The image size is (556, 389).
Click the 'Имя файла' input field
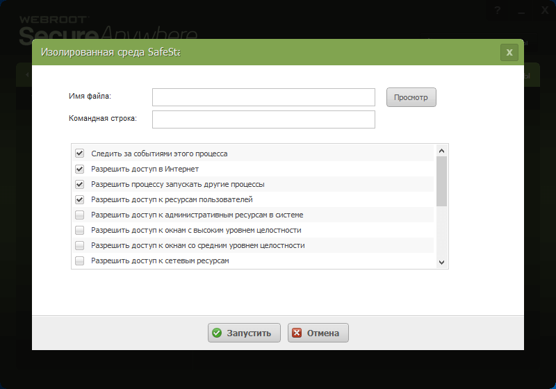coord(263,97)
